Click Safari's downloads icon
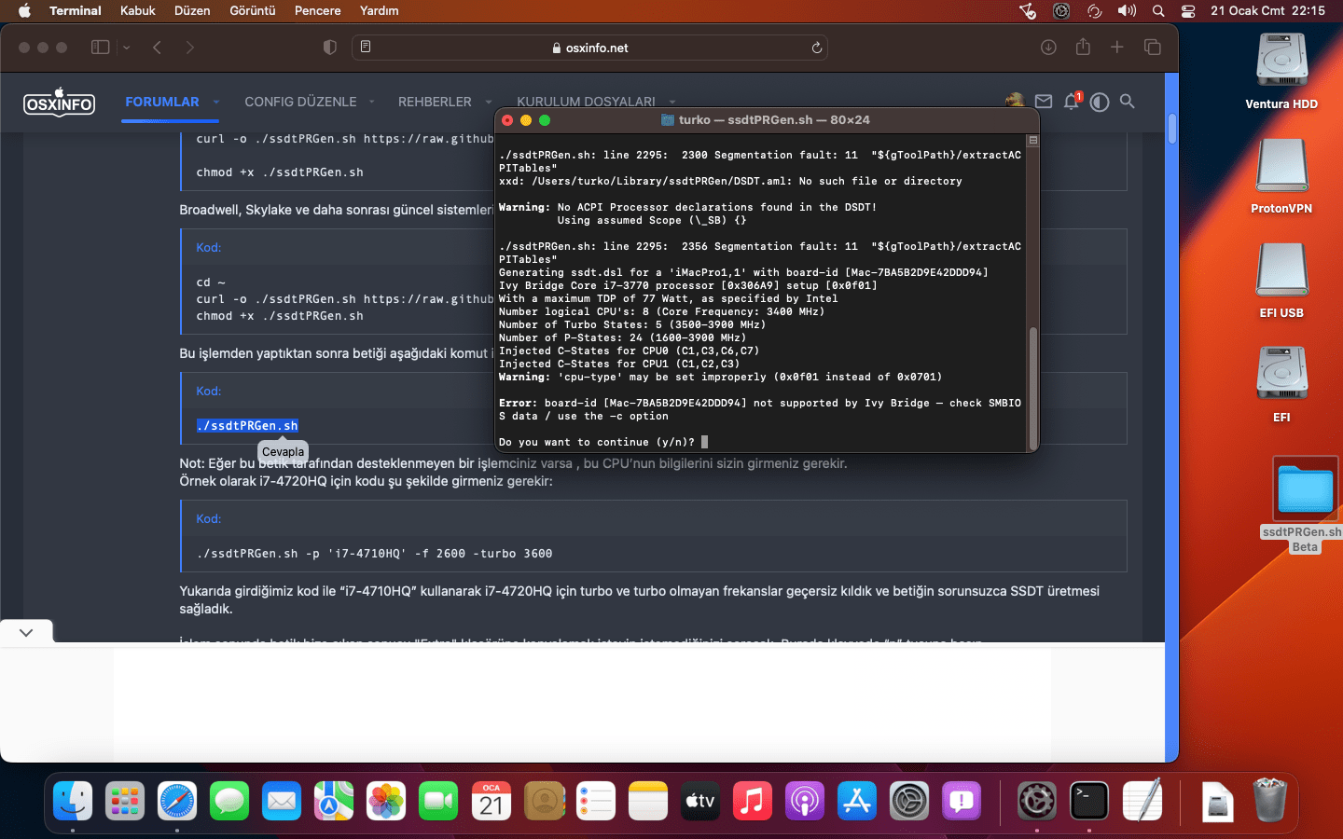This screenshot has width=1343, height=839. [1048, 48]
